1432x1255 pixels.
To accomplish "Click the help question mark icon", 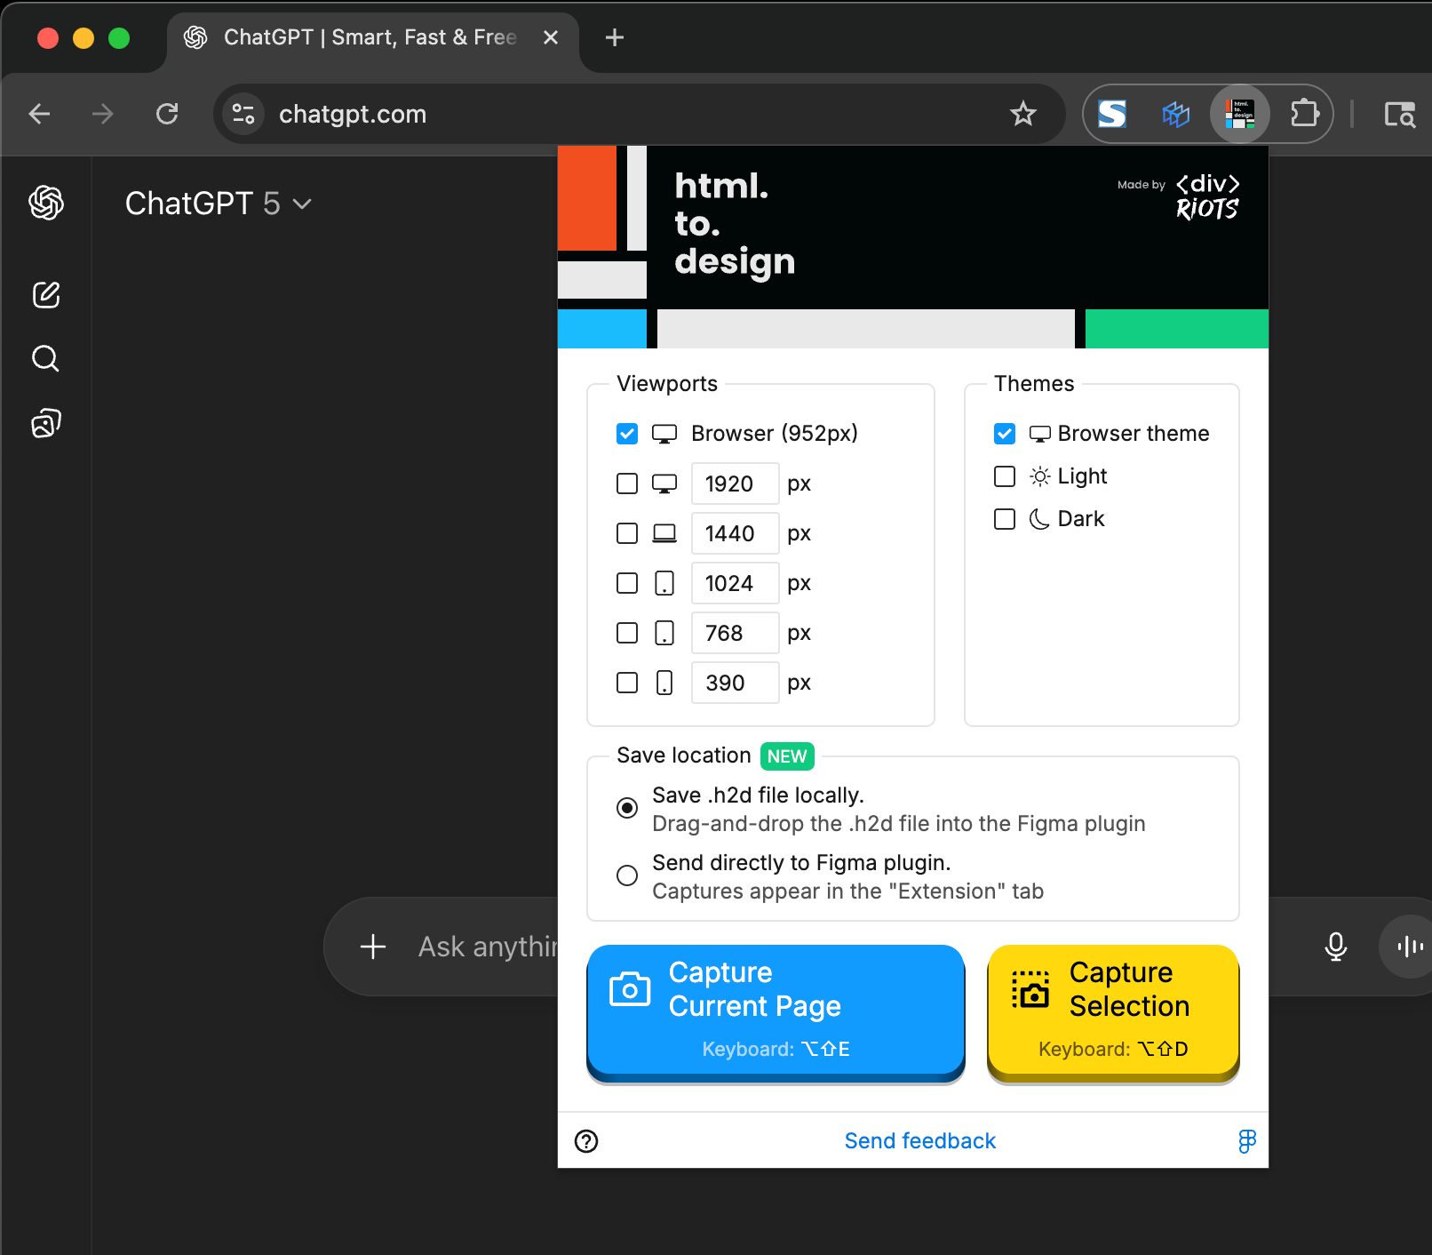I will click(586, 1141).
